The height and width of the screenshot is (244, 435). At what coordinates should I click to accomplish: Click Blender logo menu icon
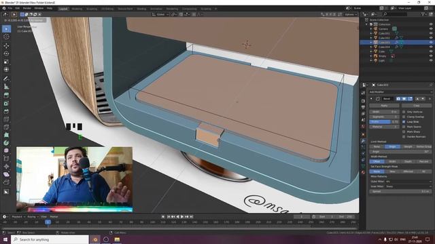tap(4, 9)
